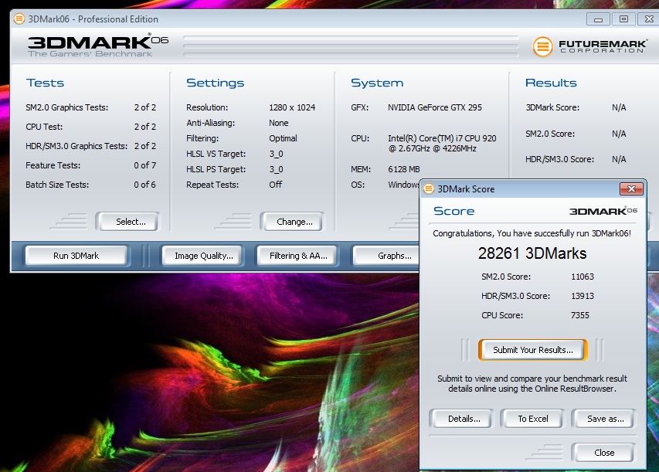Click the "0 of 7" Feature Tests value
Image resolution: width=659 pixels, height=472 pixels.
click(x=145, y=165)
